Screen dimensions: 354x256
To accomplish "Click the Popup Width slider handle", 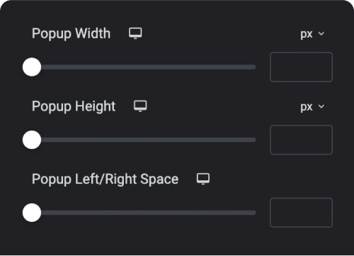I will coord(32,67).
